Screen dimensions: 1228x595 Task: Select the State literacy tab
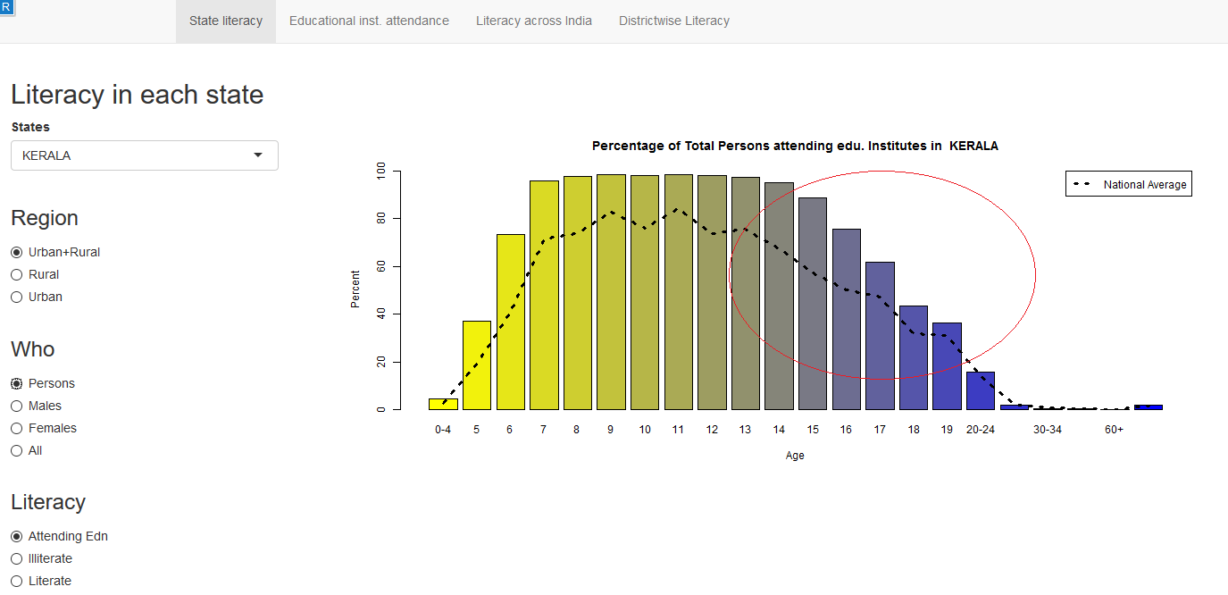(226, 21)
